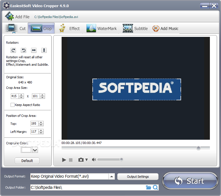Stop the video playback
Screen dimensions: 221x196
point(71,160)
